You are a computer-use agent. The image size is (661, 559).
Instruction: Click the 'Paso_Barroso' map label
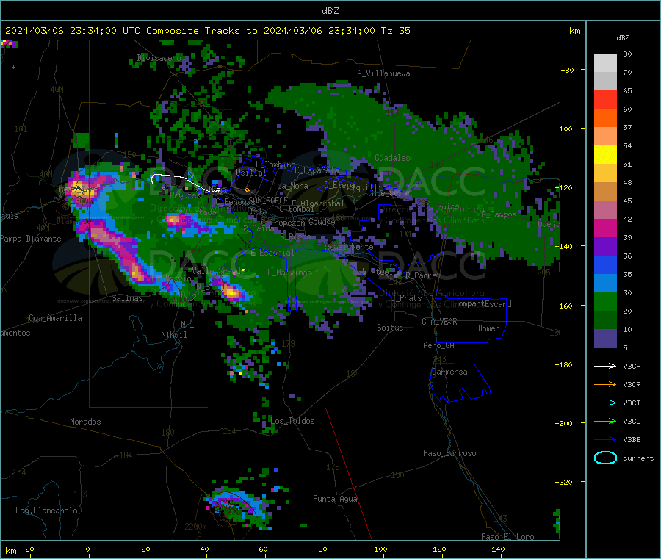click(x=449, y=454)
